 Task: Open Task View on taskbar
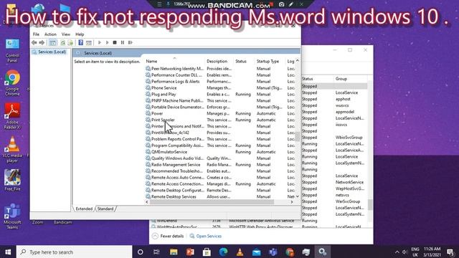coord(156,252)
